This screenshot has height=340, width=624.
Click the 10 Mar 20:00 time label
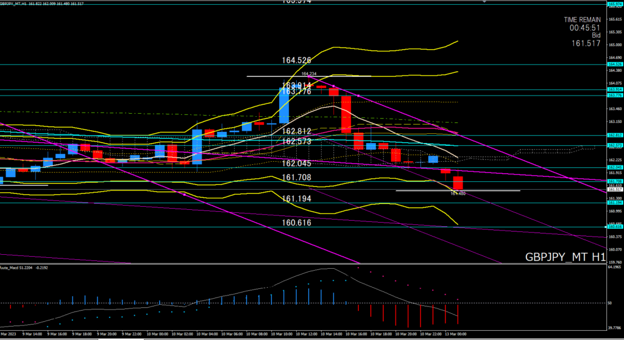(406, 334)
